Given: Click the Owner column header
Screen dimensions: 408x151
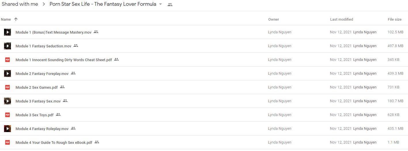Looking at the screenshot, I should click(x=273, y=20).
